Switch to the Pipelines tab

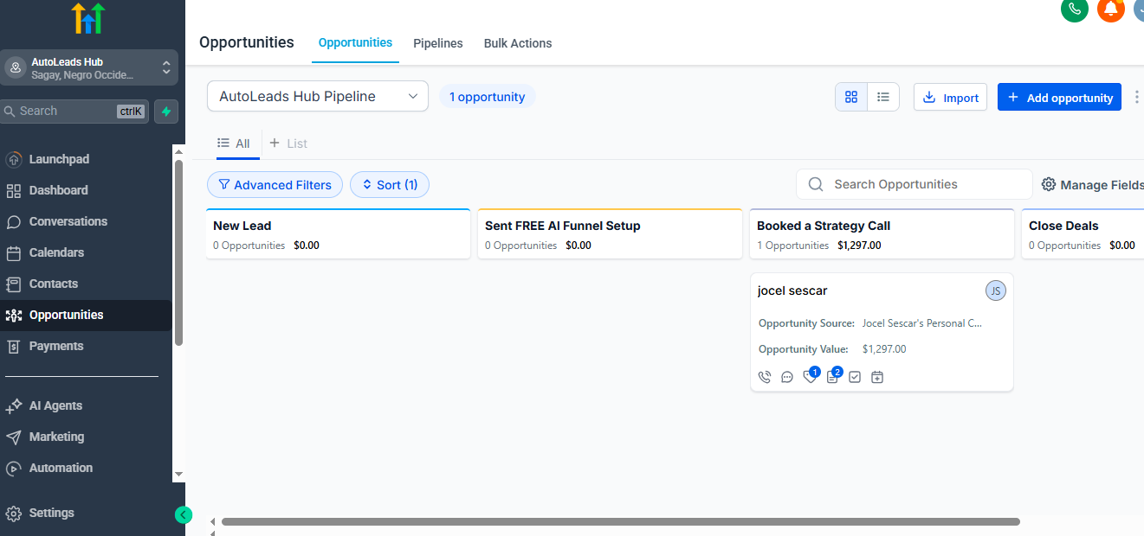click(437, 42)
